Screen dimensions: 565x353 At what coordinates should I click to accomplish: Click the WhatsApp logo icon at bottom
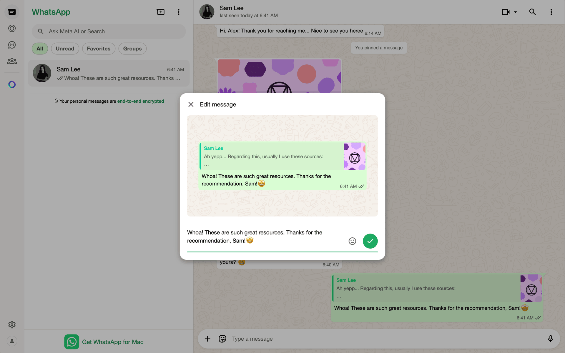(x=72, y=342)
